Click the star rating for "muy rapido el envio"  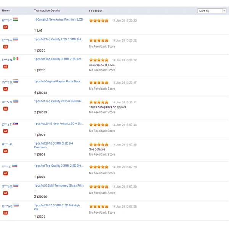(x=99, y=60)
